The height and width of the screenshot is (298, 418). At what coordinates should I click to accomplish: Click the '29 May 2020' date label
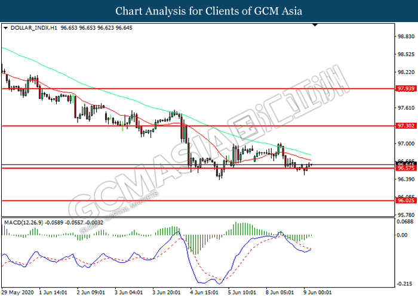tap(17, 293)
